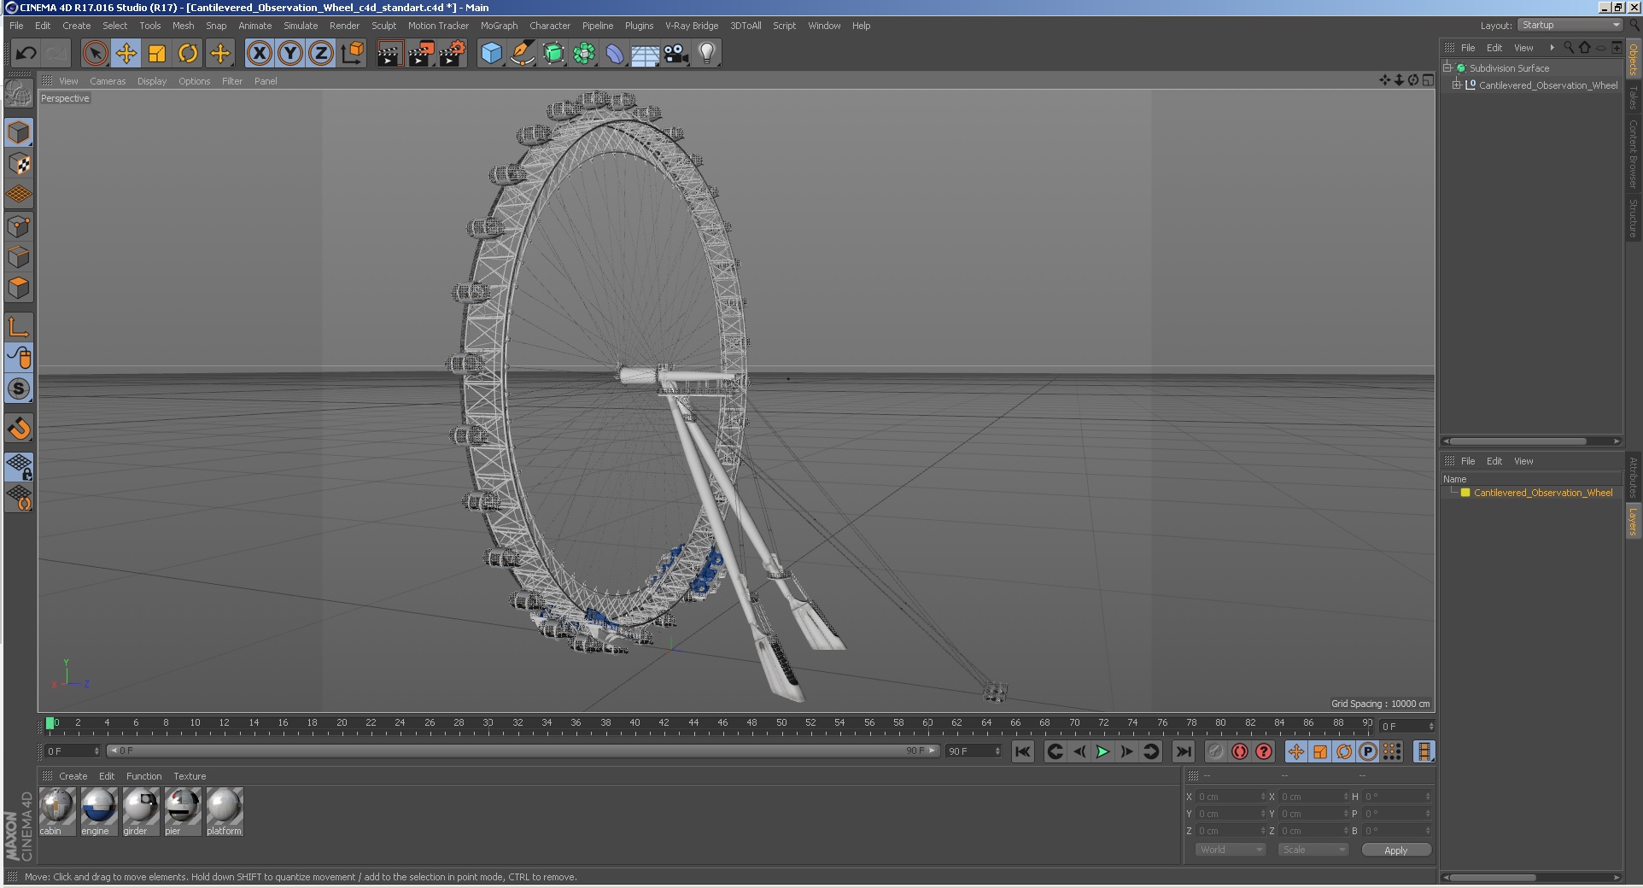The width and height of the screenshot is (1643, 888).
Task: Render the active view
Action: point(389,54)
